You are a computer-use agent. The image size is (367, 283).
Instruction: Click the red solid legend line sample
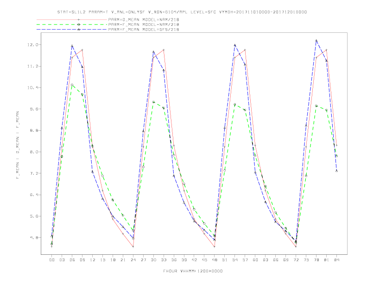pos(72,19)
